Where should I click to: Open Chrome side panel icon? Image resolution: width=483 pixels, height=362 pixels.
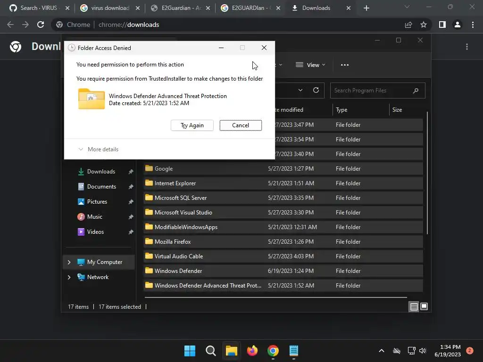[442, 25]
